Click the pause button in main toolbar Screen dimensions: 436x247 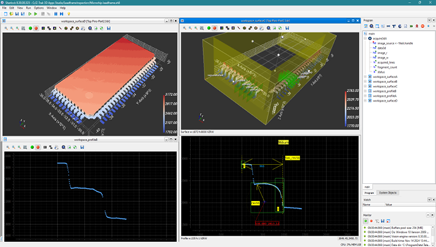tap(56, 14)
